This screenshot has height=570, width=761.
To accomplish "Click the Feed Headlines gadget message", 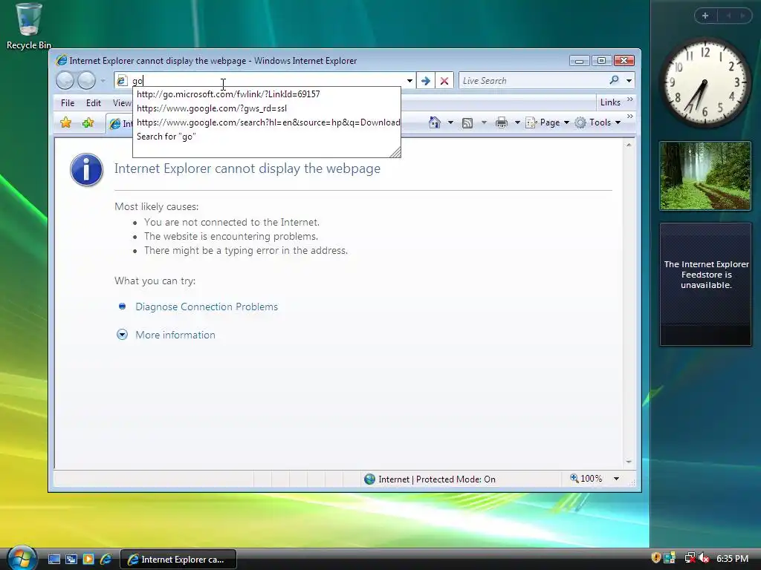I will click(x=706, y=275).
